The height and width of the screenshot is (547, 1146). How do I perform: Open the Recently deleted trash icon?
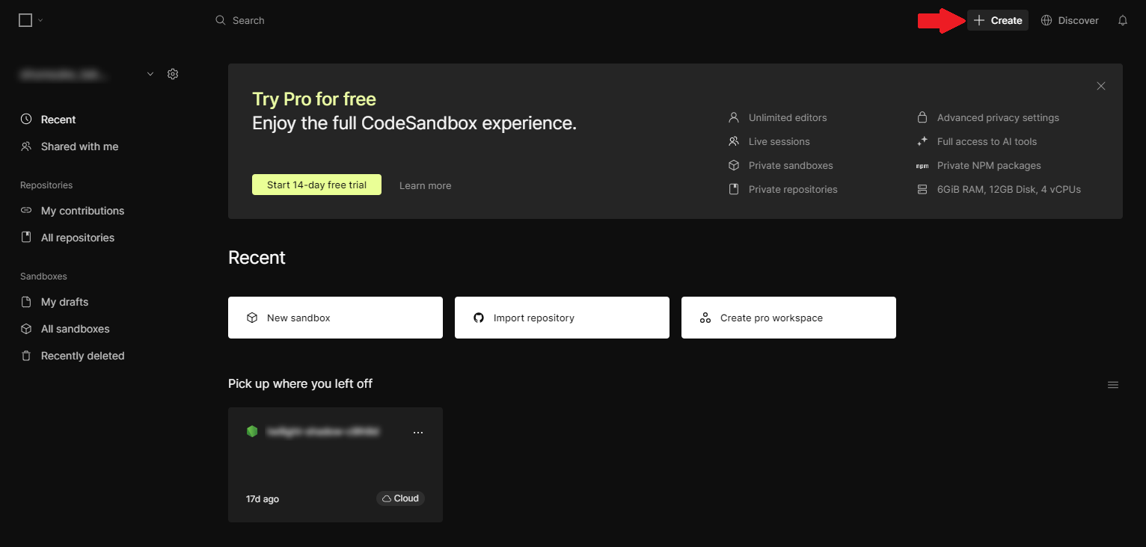27,355
